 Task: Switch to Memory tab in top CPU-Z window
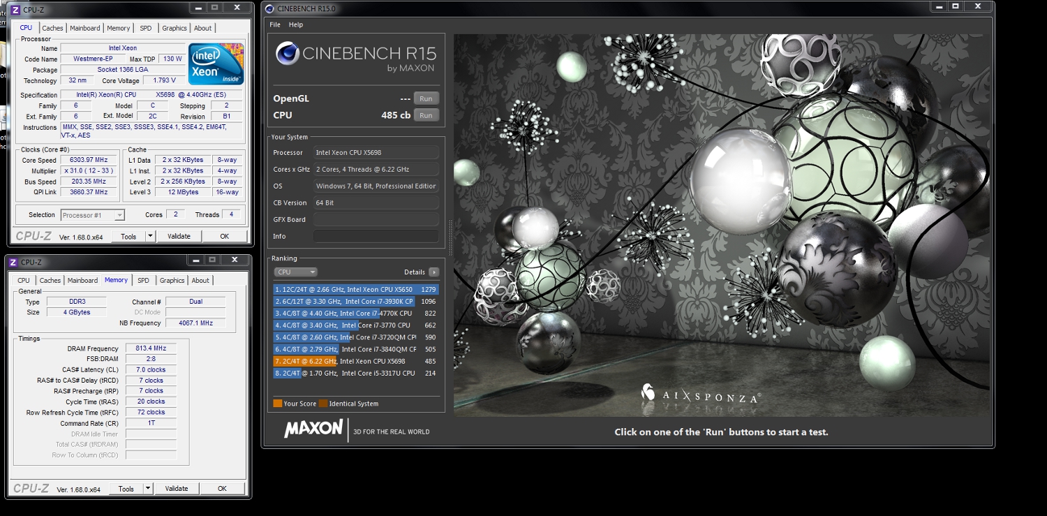coord(119,28)
